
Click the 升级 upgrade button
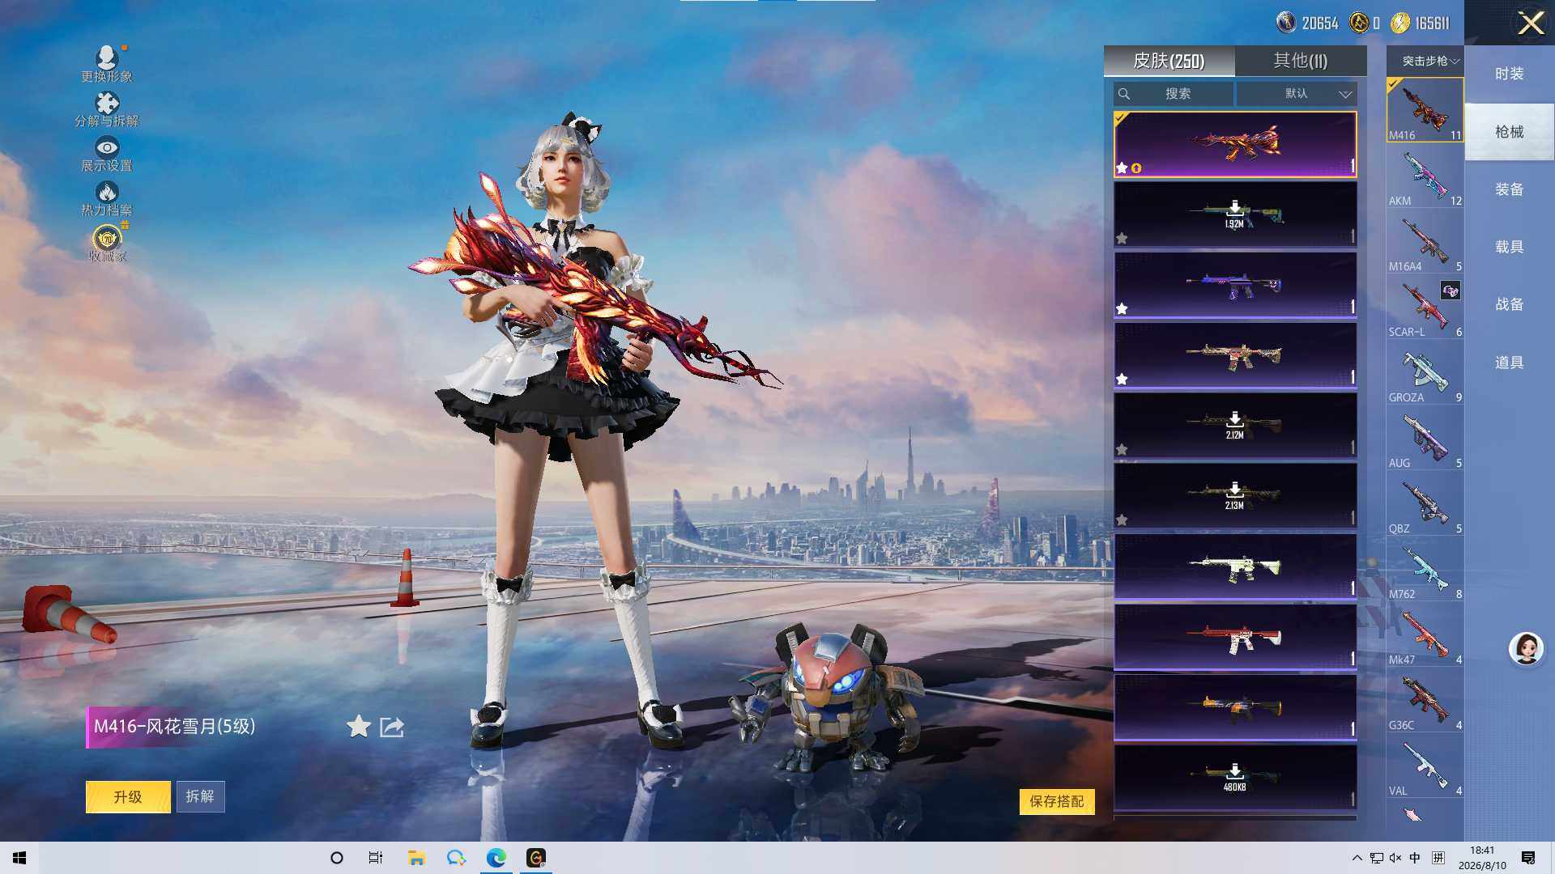click(128, 797)
